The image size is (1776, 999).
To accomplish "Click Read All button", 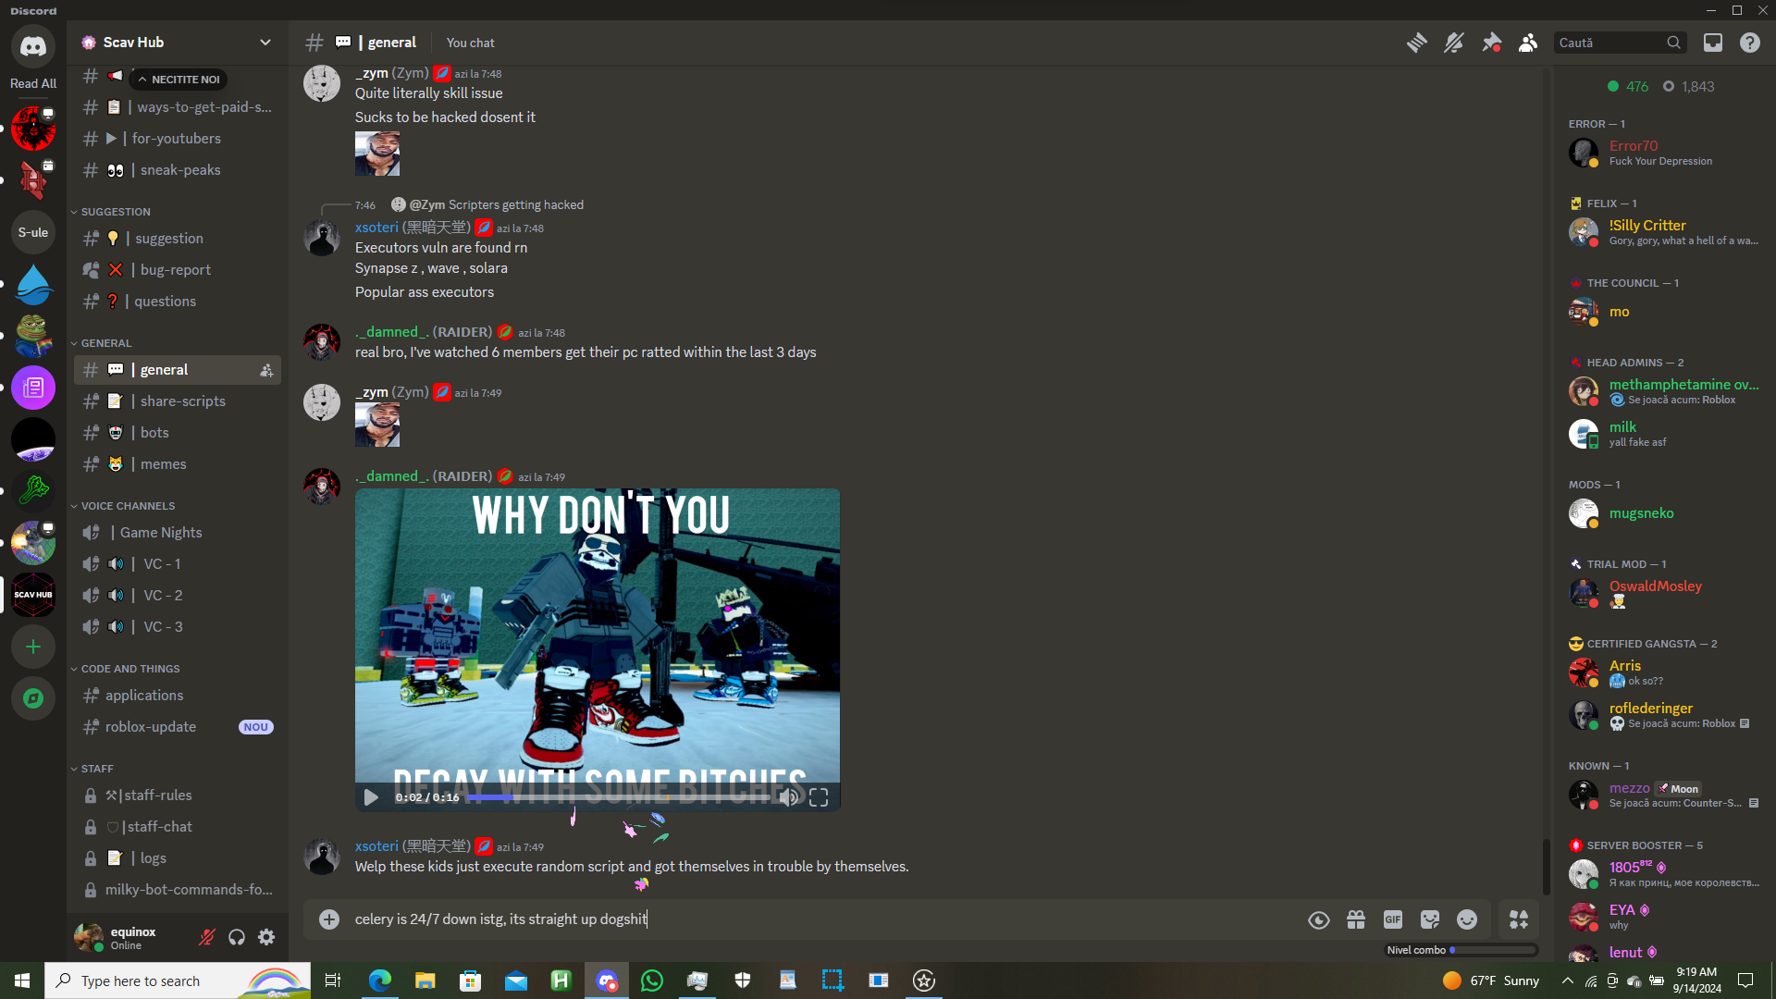I will pyautogui.click(x=33, y=83).
